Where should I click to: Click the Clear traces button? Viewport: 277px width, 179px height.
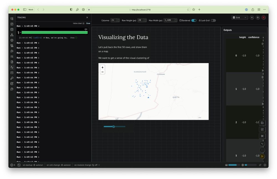(x=88, y=23)
